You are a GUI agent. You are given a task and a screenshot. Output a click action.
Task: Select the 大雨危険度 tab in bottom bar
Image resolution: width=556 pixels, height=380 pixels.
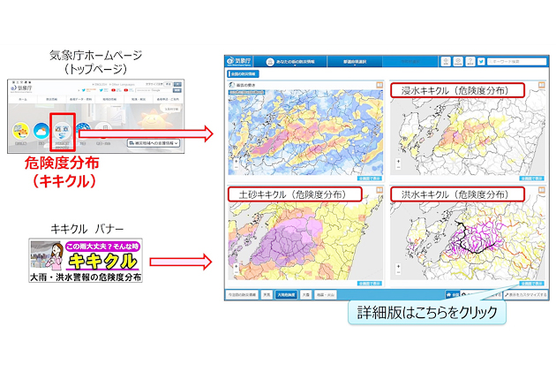pos(286,295)
